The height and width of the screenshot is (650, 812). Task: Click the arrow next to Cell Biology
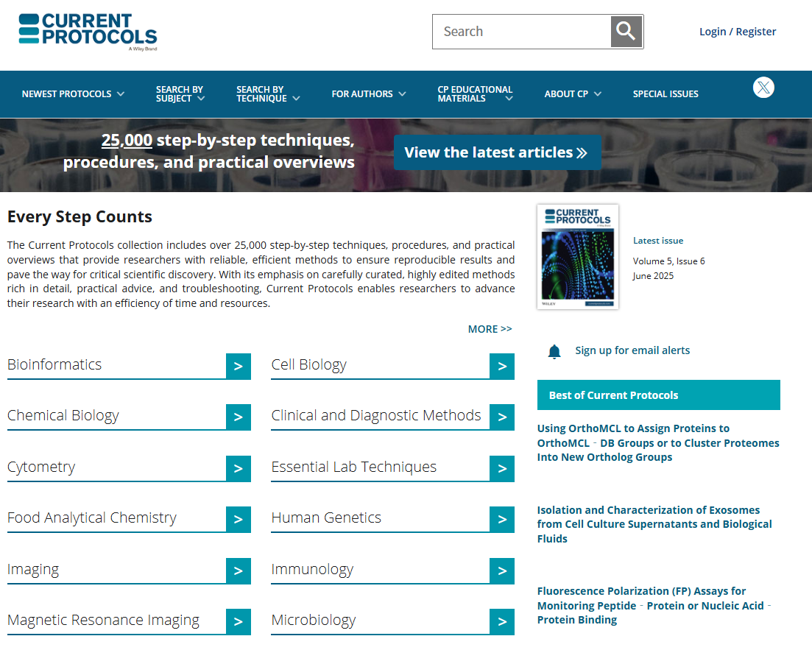click(502, 366)
